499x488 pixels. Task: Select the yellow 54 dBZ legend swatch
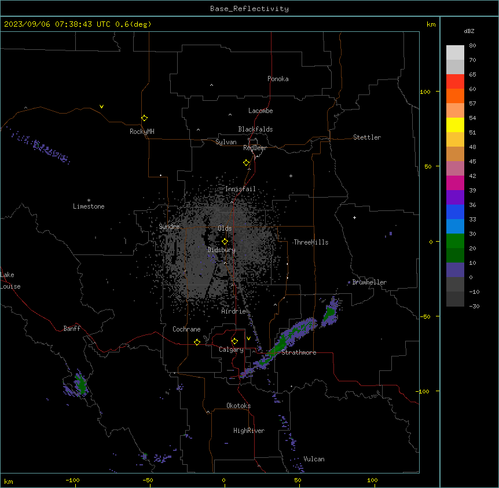point(455,125)
